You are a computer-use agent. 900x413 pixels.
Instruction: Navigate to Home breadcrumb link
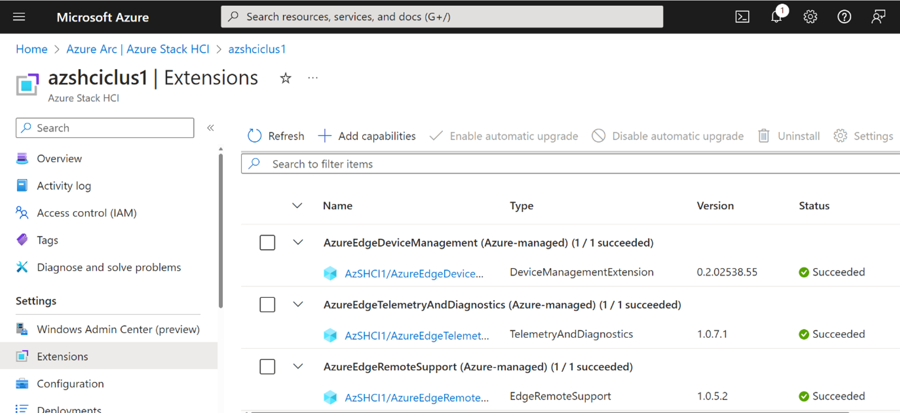coord(32,49)
